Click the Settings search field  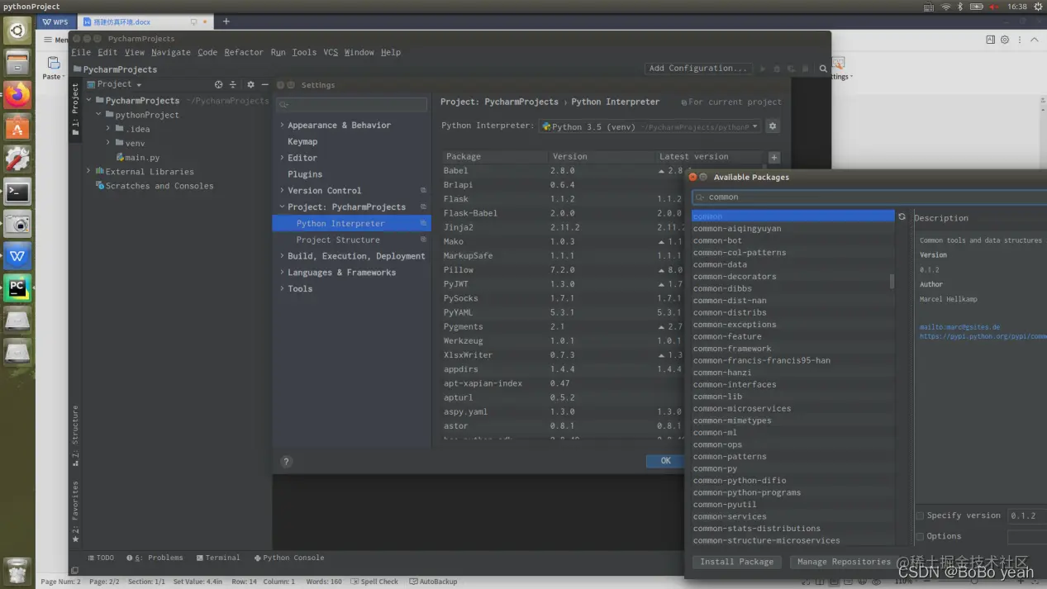(352, 105)
